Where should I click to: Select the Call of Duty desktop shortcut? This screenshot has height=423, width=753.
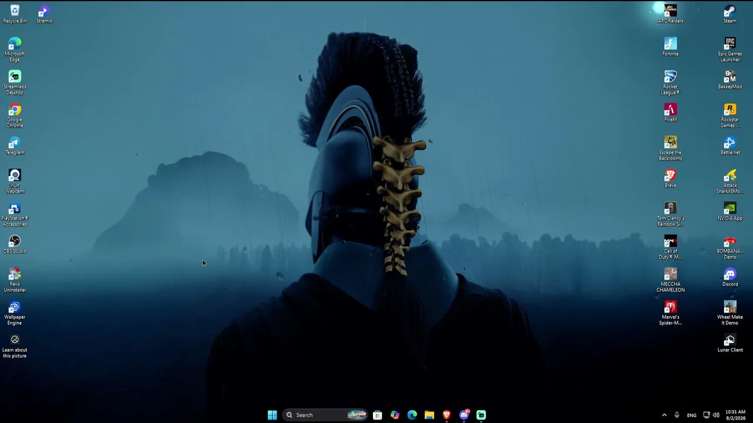(671, 247)
